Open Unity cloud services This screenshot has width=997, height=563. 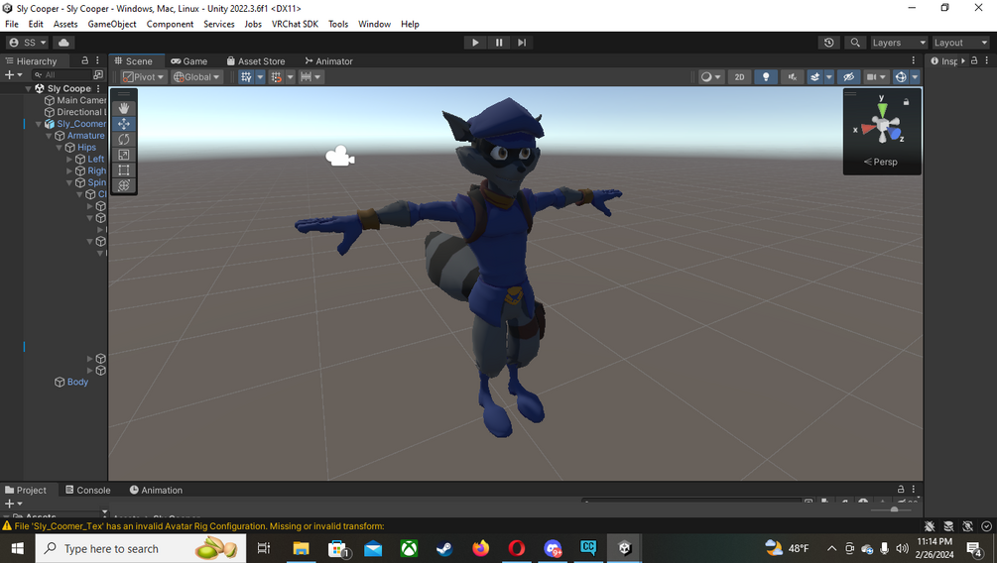point(63,43)
